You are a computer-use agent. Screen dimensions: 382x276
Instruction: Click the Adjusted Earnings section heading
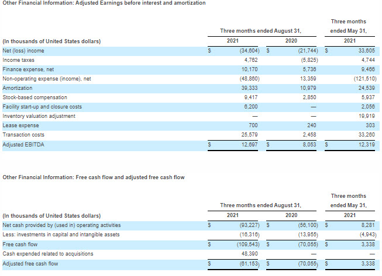104,4
